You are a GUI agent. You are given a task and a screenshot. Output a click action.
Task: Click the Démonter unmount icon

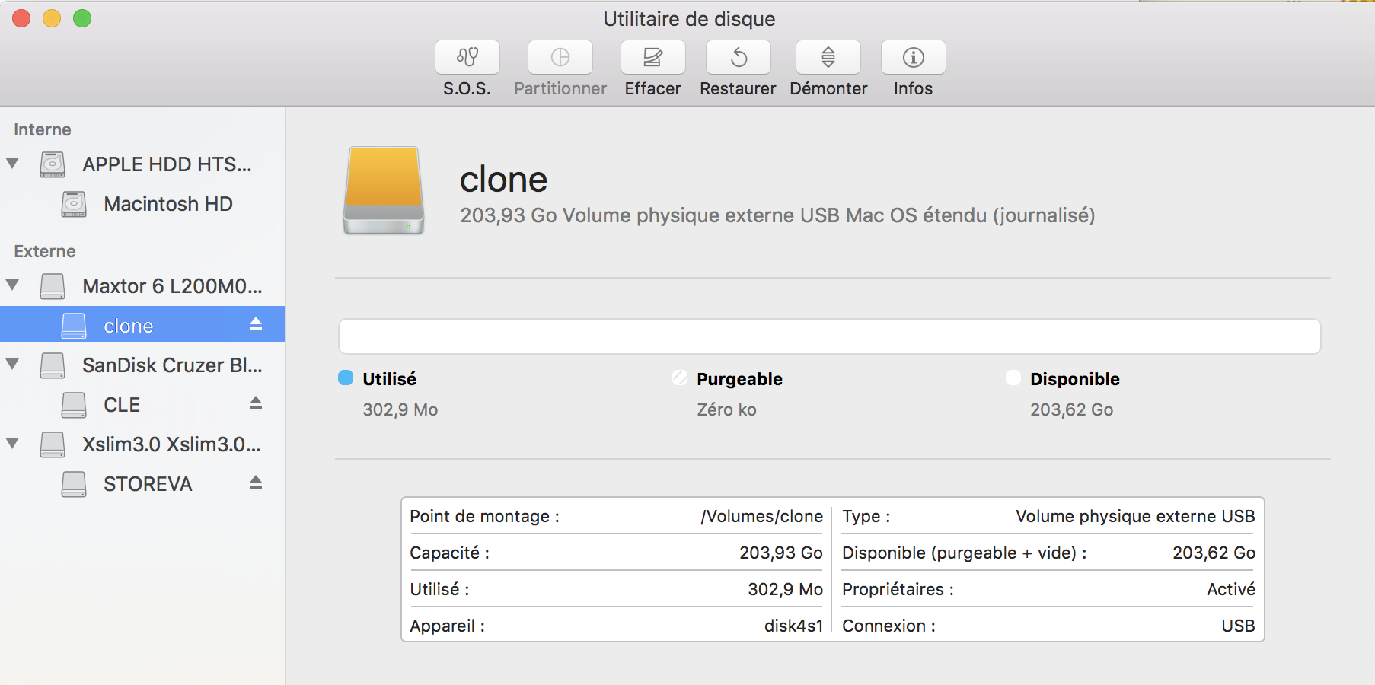coord(828,58)
